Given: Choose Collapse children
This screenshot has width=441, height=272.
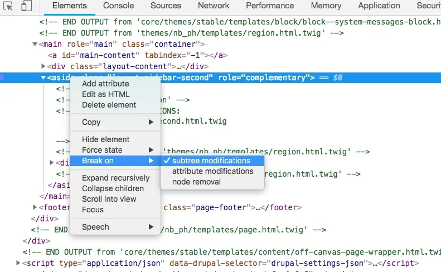Looking at the screenshot, I should 115,188.
